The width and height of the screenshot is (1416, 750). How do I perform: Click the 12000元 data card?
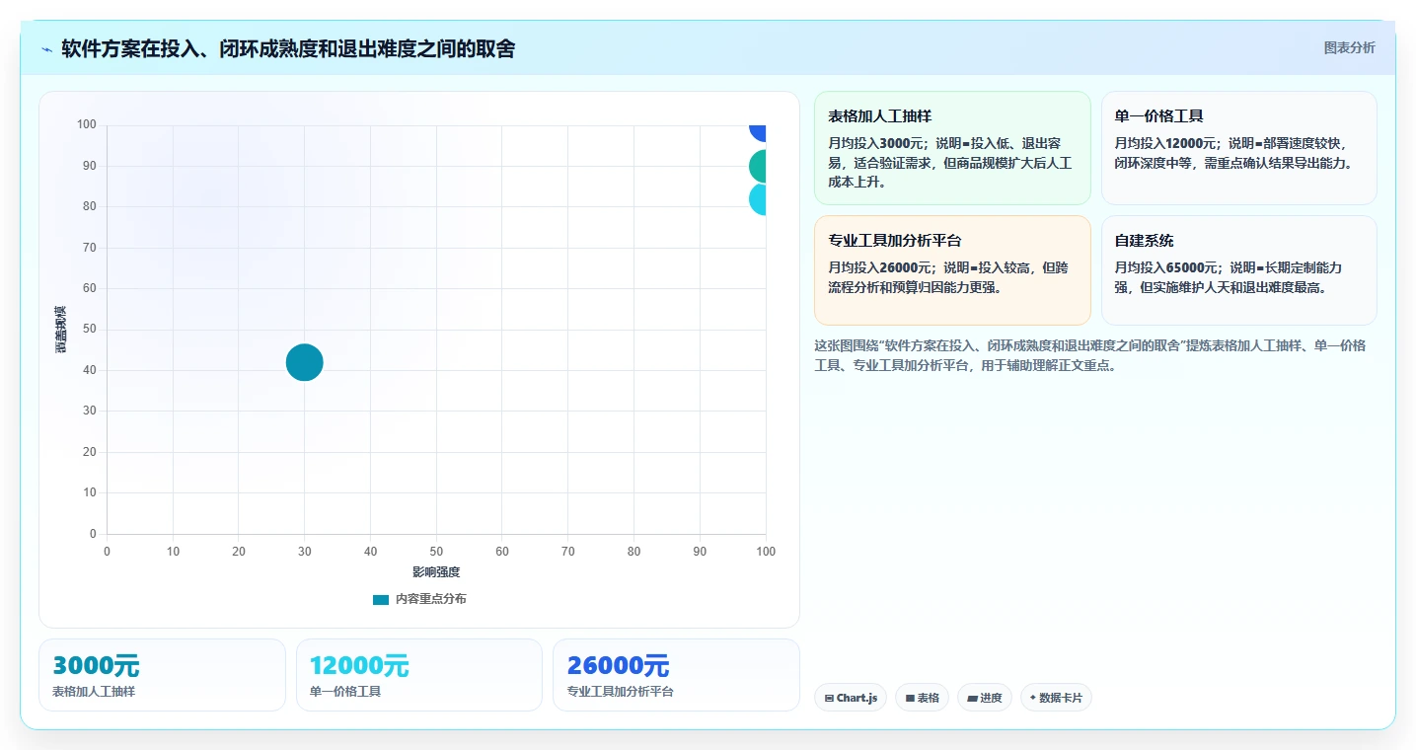[419, 675]
